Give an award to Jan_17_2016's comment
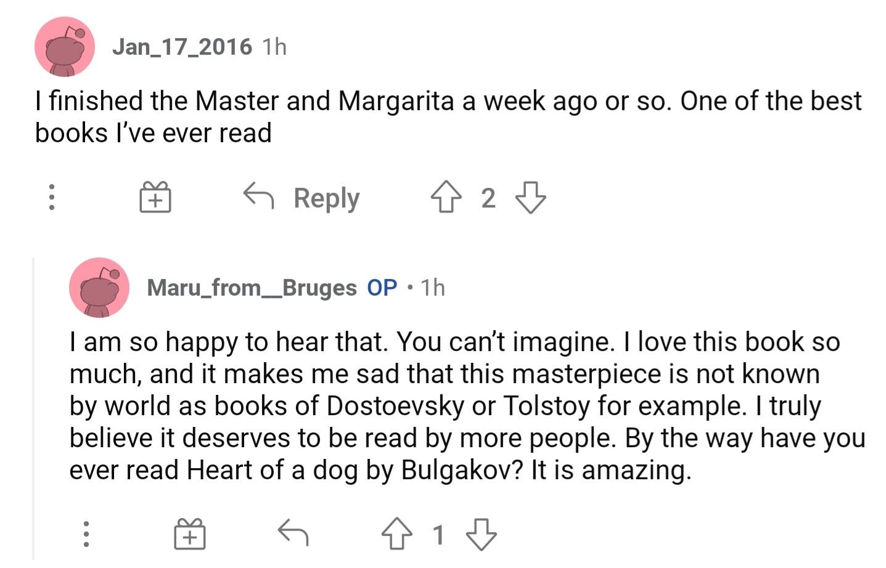Screen dimensions: 886x568 click(155, 198)
